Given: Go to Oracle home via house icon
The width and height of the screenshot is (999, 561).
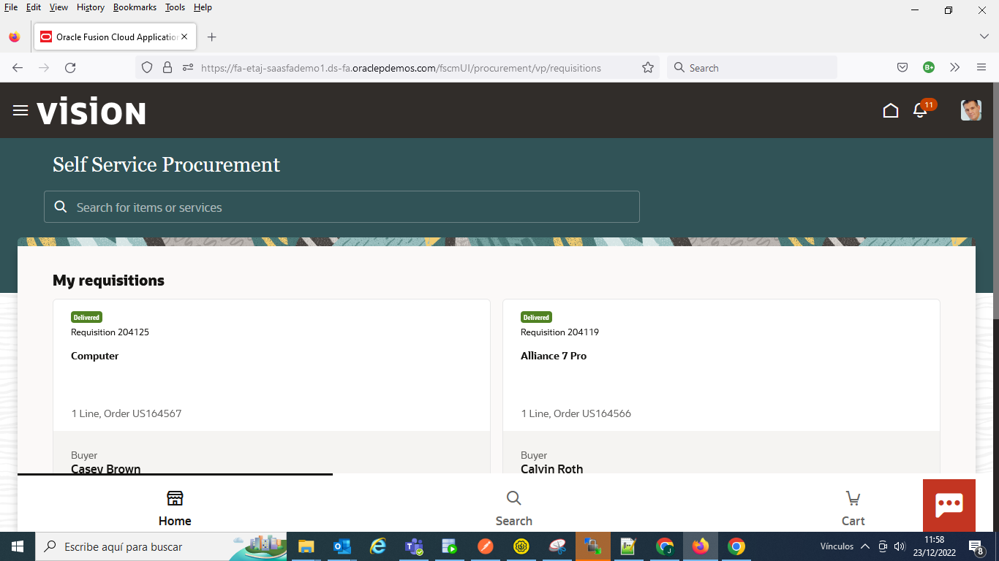Looking at the screenshot, I should pos(891,110).
